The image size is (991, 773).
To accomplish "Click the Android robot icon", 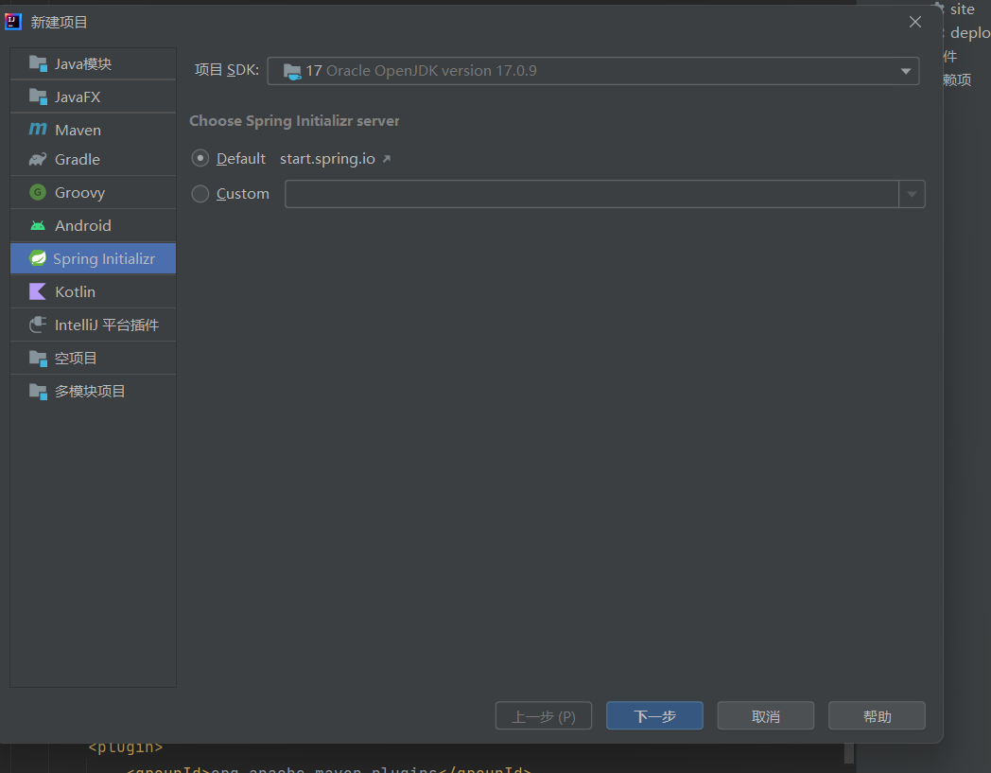I will tap(38, 225).
